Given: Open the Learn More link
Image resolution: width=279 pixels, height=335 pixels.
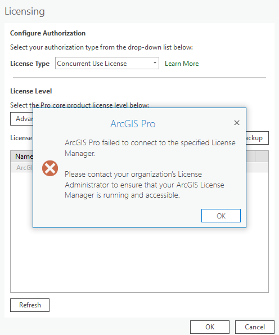Looking at the screenshot, I should tap(182, 64).
